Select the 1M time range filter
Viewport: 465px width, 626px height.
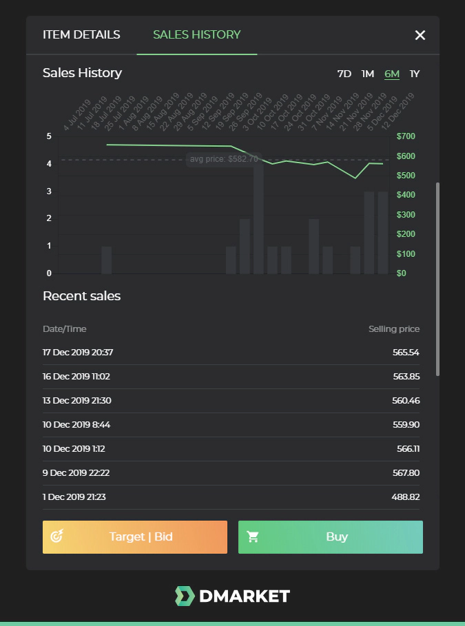[368, 74]
